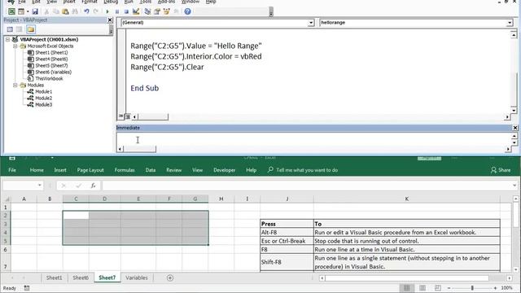Image resolution: width=521 pixels, height=293 pixels.
Task: Toggle Full Module View button below code pane
Action: tap(128, 116)
